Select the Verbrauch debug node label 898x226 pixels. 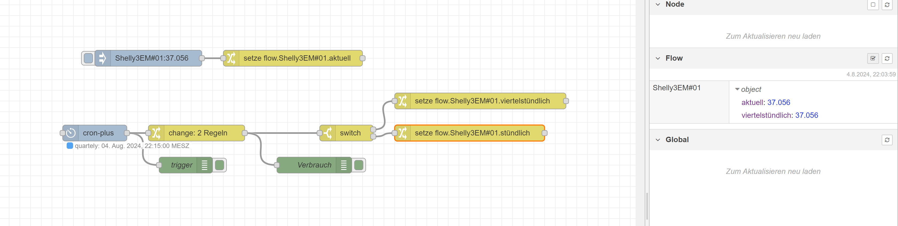(314, 165)
